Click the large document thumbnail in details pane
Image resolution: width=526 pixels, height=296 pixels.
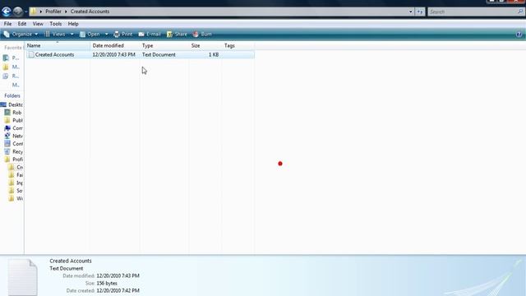(x=22, y=278)
